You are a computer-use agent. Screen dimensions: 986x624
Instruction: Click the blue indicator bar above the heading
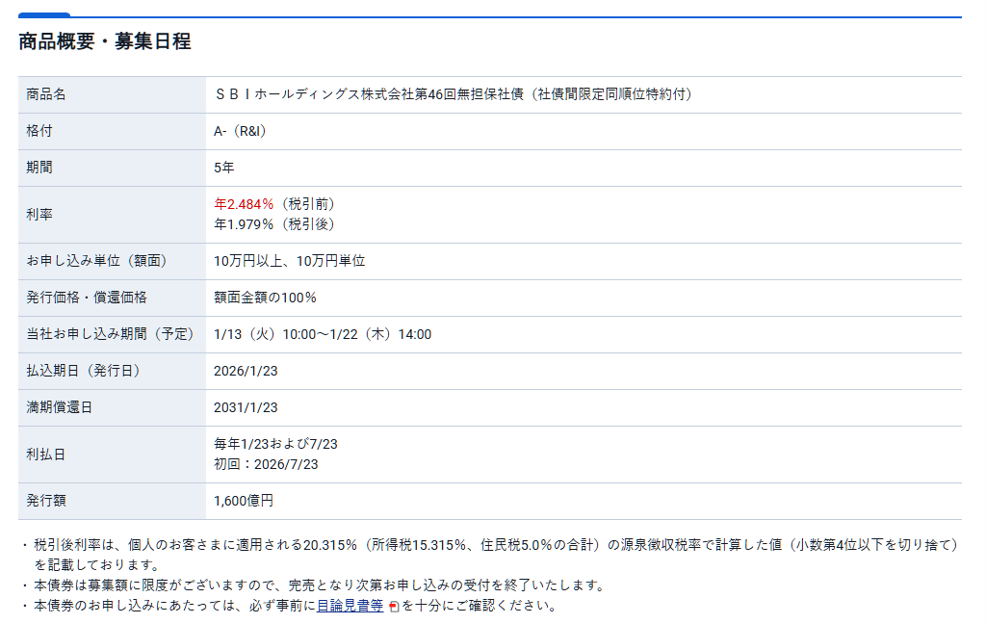pyautogui.click(x=46, y=14)
